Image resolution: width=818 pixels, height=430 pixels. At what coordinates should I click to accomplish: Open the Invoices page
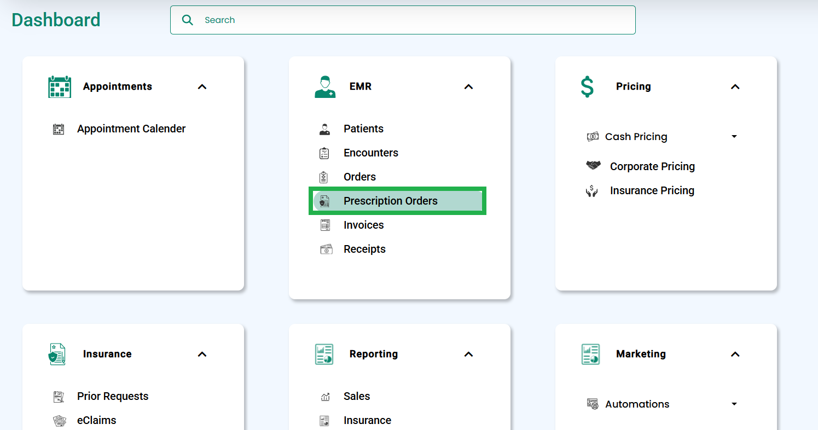click(364, 225)
